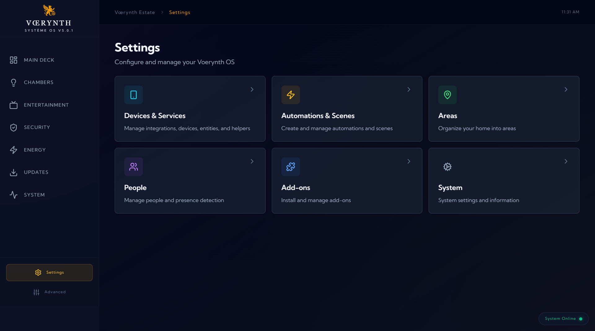Click the gear icon on System card
Viewport: 595px width, 331px height.
pyautogui.click(x=447, y=167)
